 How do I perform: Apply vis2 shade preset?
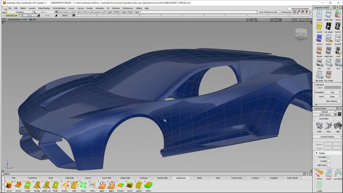(329, 63)
